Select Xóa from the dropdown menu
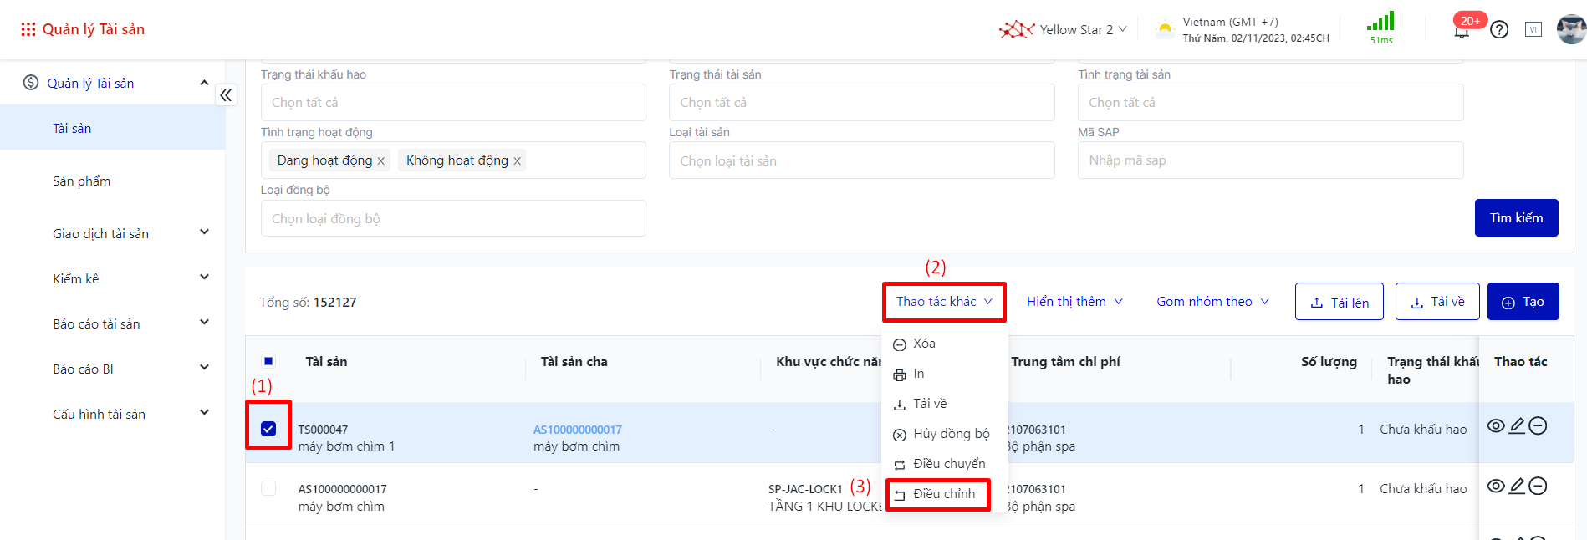The height and width of the screenshot is (540, 1587). pyautogui.click(x=945, y=344)
